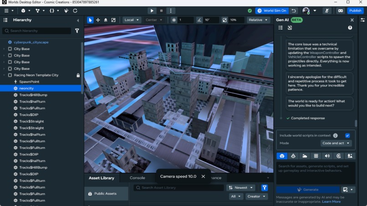The width and height of the screenshot is (367, 206).
Task: Toggle the muted microphone button
Action: point(327,11)
